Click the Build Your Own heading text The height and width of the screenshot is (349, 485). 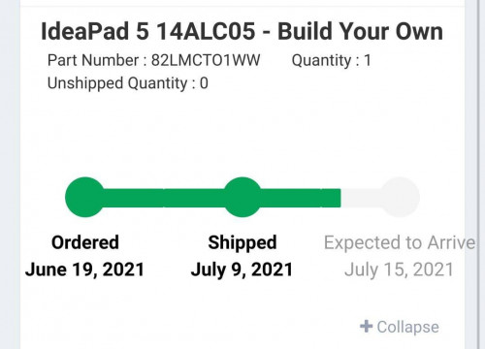coord(360,31)
